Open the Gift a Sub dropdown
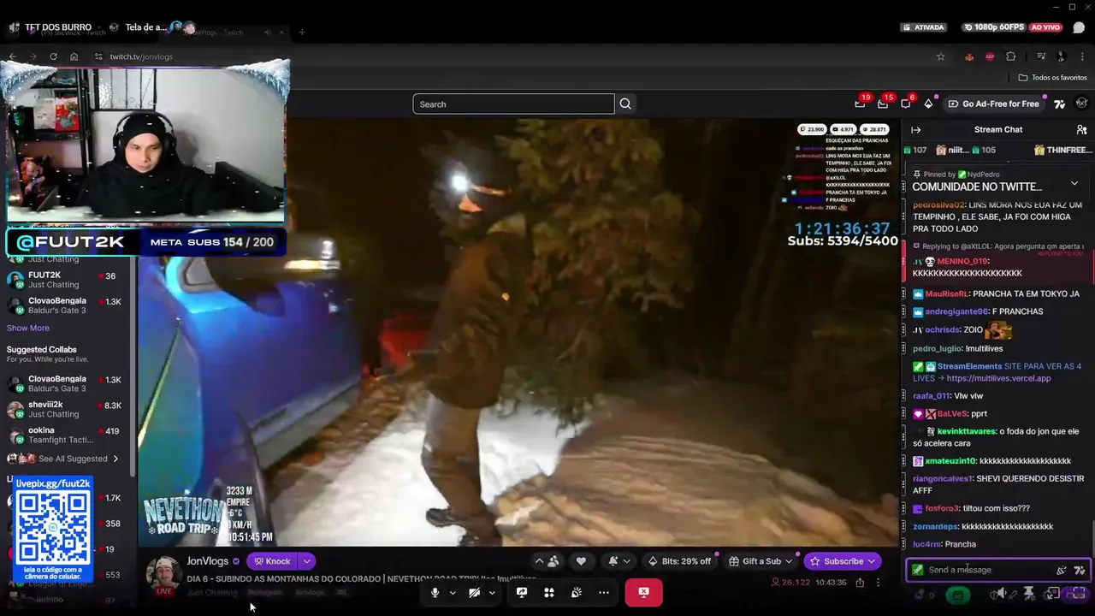This screenshot has width=1095, height=616. 760,561
